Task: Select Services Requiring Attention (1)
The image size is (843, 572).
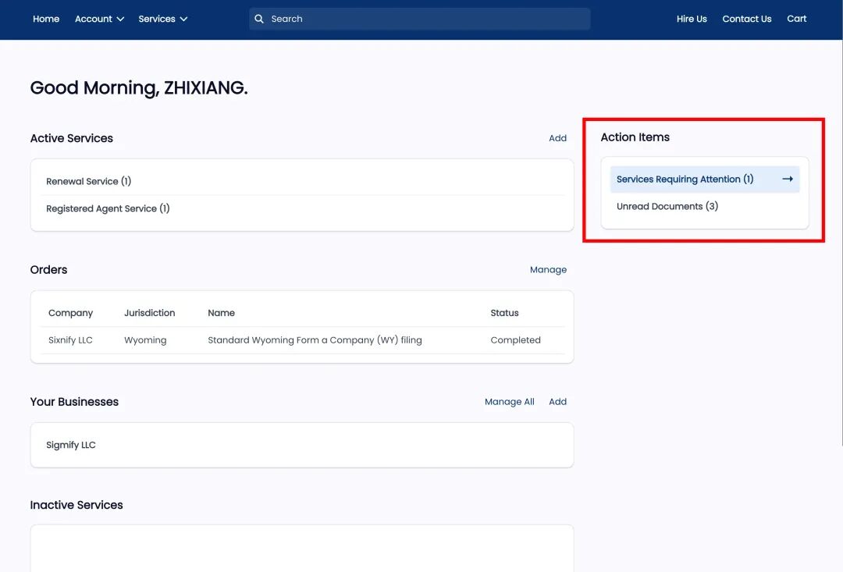Action: [x=685, y=179]
